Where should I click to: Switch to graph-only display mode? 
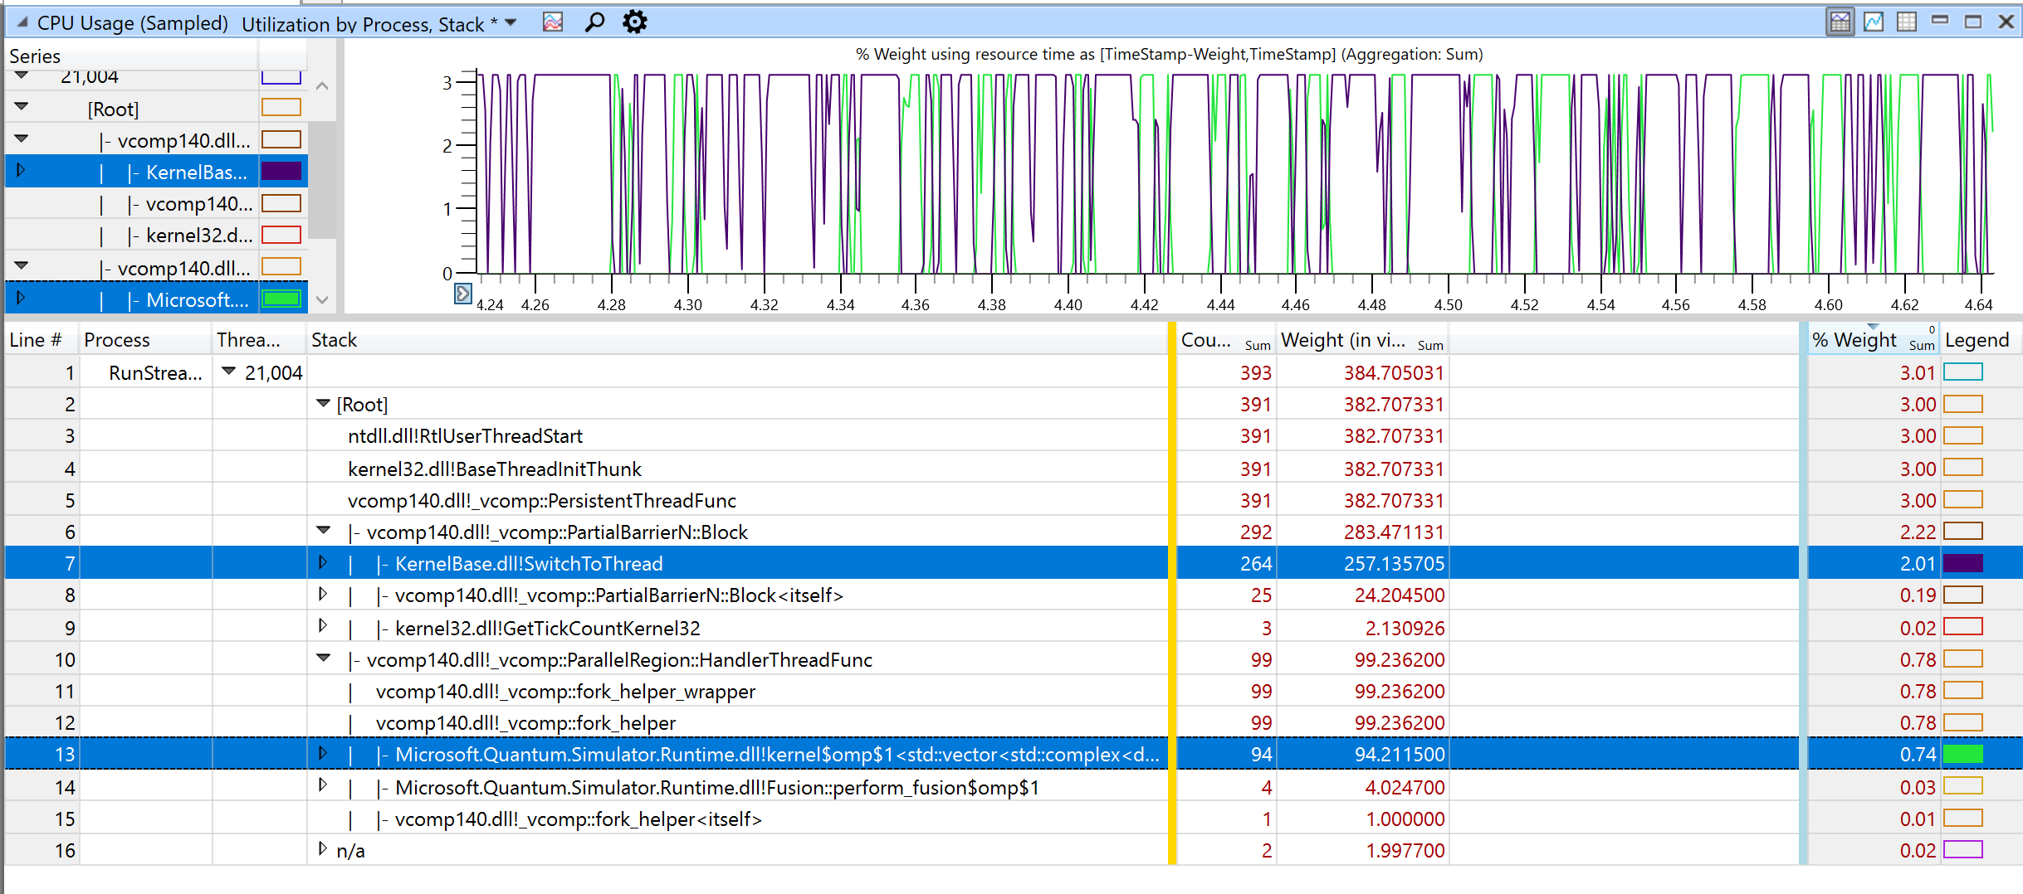[x=1874, y=21]
